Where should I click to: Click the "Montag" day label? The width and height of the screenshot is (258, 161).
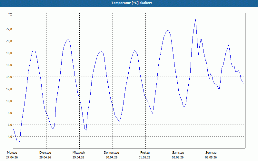(x=12, y=153)
